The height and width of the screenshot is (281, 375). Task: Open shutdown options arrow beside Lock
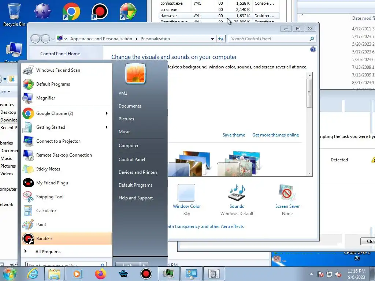144,265
